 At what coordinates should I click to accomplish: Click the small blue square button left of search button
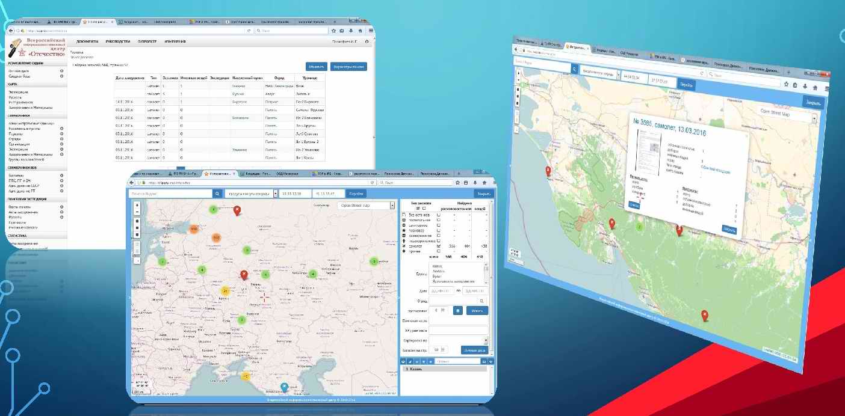click(457, 310)
